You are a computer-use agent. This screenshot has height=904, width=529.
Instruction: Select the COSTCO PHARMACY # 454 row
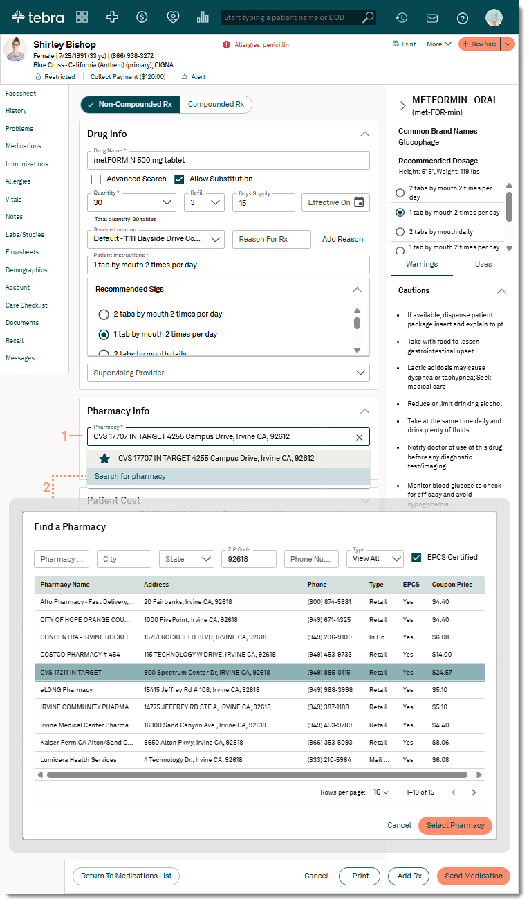[259, 655]
